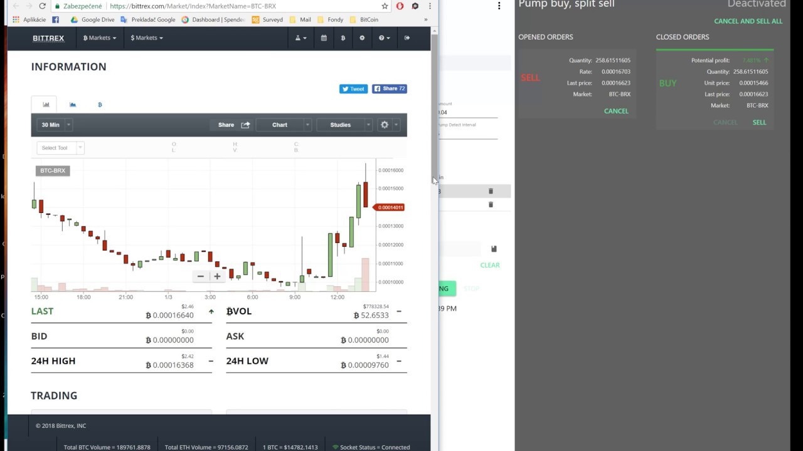Switch to the Bitcoin icon chart tab
Viewport: 803px width, 451px height.
(100, 105)
